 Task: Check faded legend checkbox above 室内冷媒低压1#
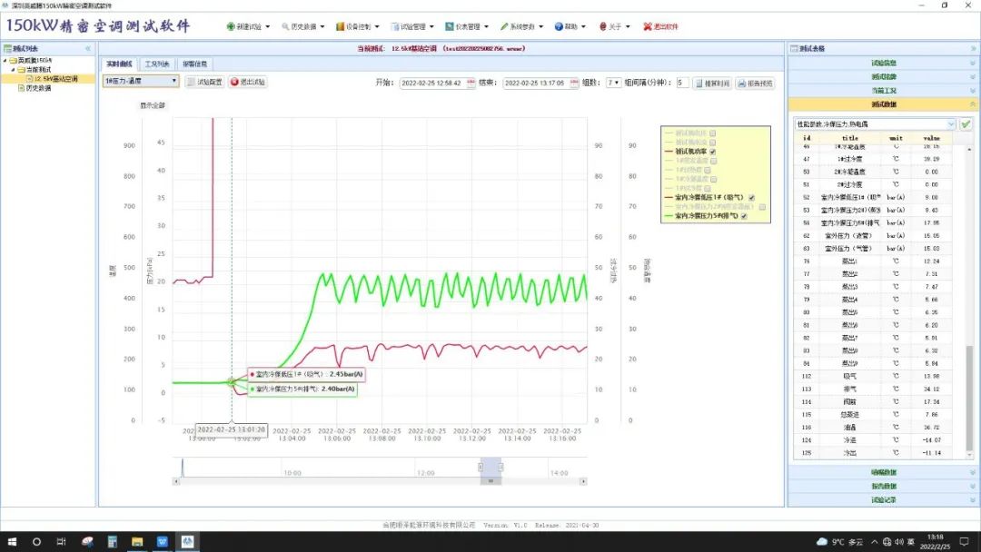pos(708,188)
